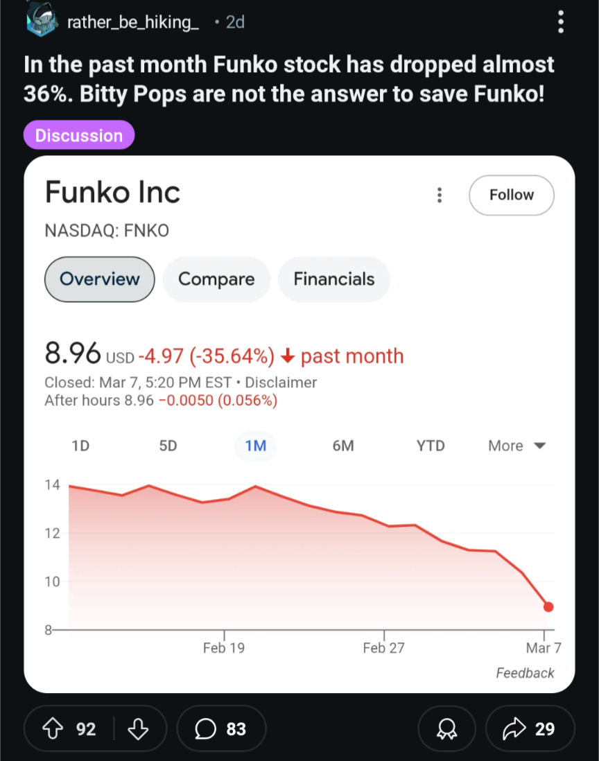Viewport: 599px width, 761px height.
Task: Share the post via arrow icon
Action: pyautogui.click(x=530, y=728)
